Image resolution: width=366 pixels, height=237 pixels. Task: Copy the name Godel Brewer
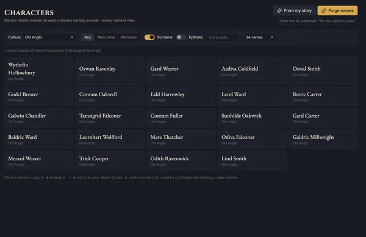click(23, 94)
